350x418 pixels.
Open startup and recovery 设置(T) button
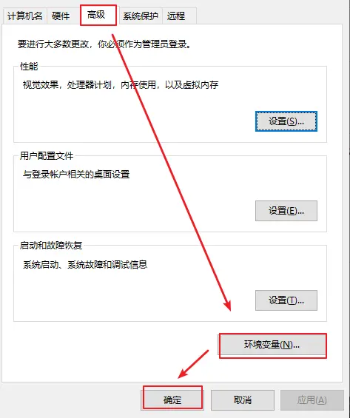pyautogui.click(x=286, y=300)
